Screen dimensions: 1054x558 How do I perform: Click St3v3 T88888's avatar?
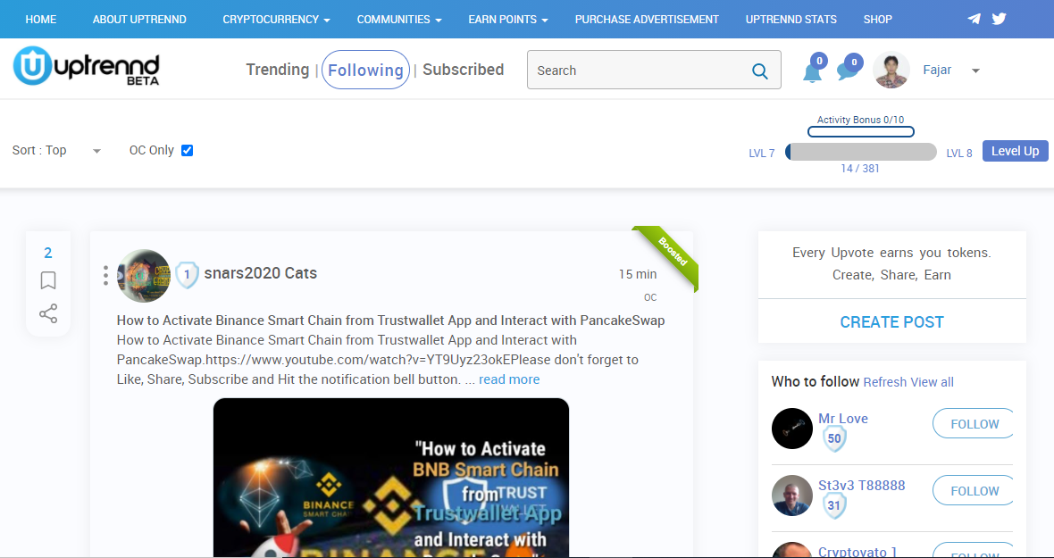792,496
